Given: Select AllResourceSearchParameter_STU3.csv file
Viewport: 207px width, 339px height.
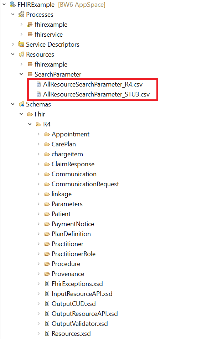Looking at the screenshot, I should tap(97, 94).
